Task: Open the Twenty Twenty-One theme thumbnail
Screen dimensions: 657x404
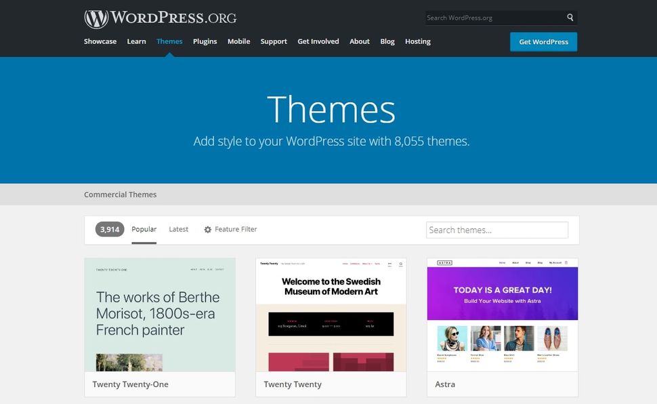Action: click(160, 315)
